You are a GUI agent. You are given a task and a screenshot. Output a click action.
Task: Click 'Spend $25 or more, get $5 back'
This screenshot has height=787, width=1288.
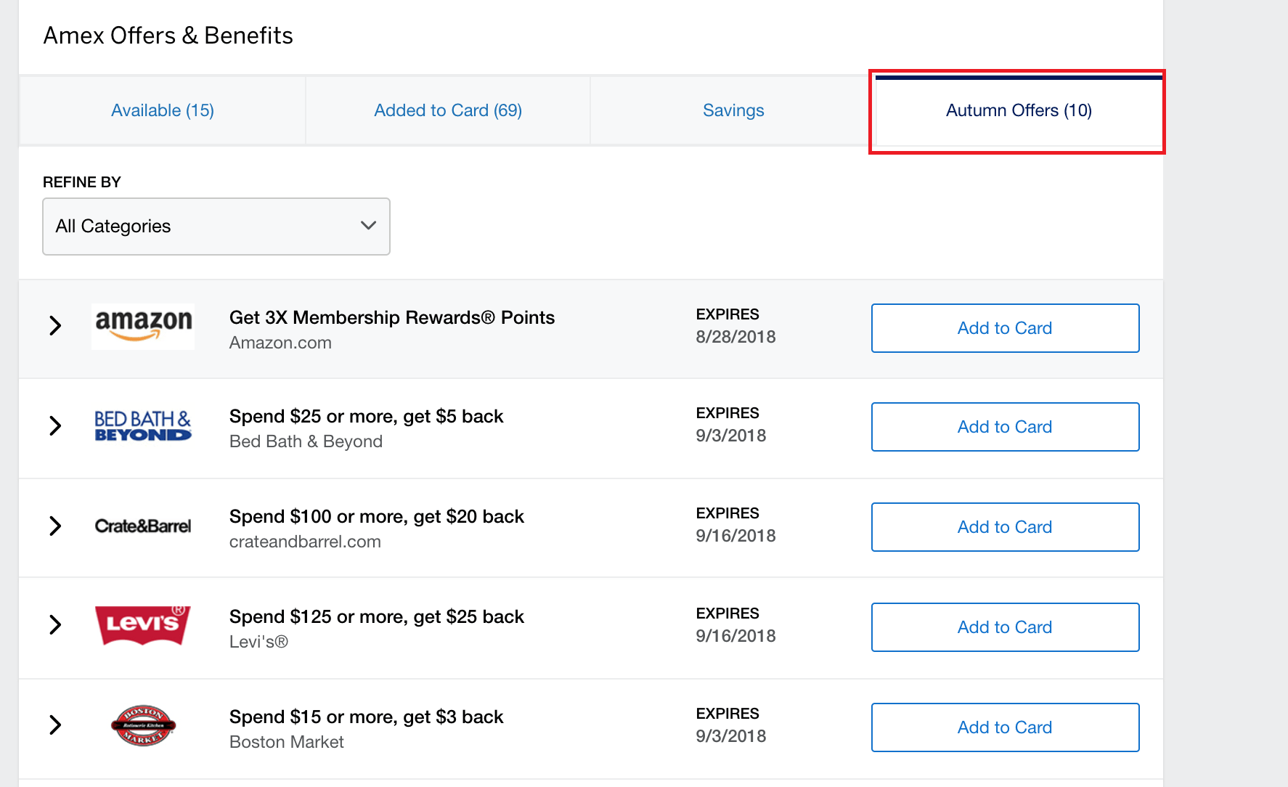coord(367,416)
